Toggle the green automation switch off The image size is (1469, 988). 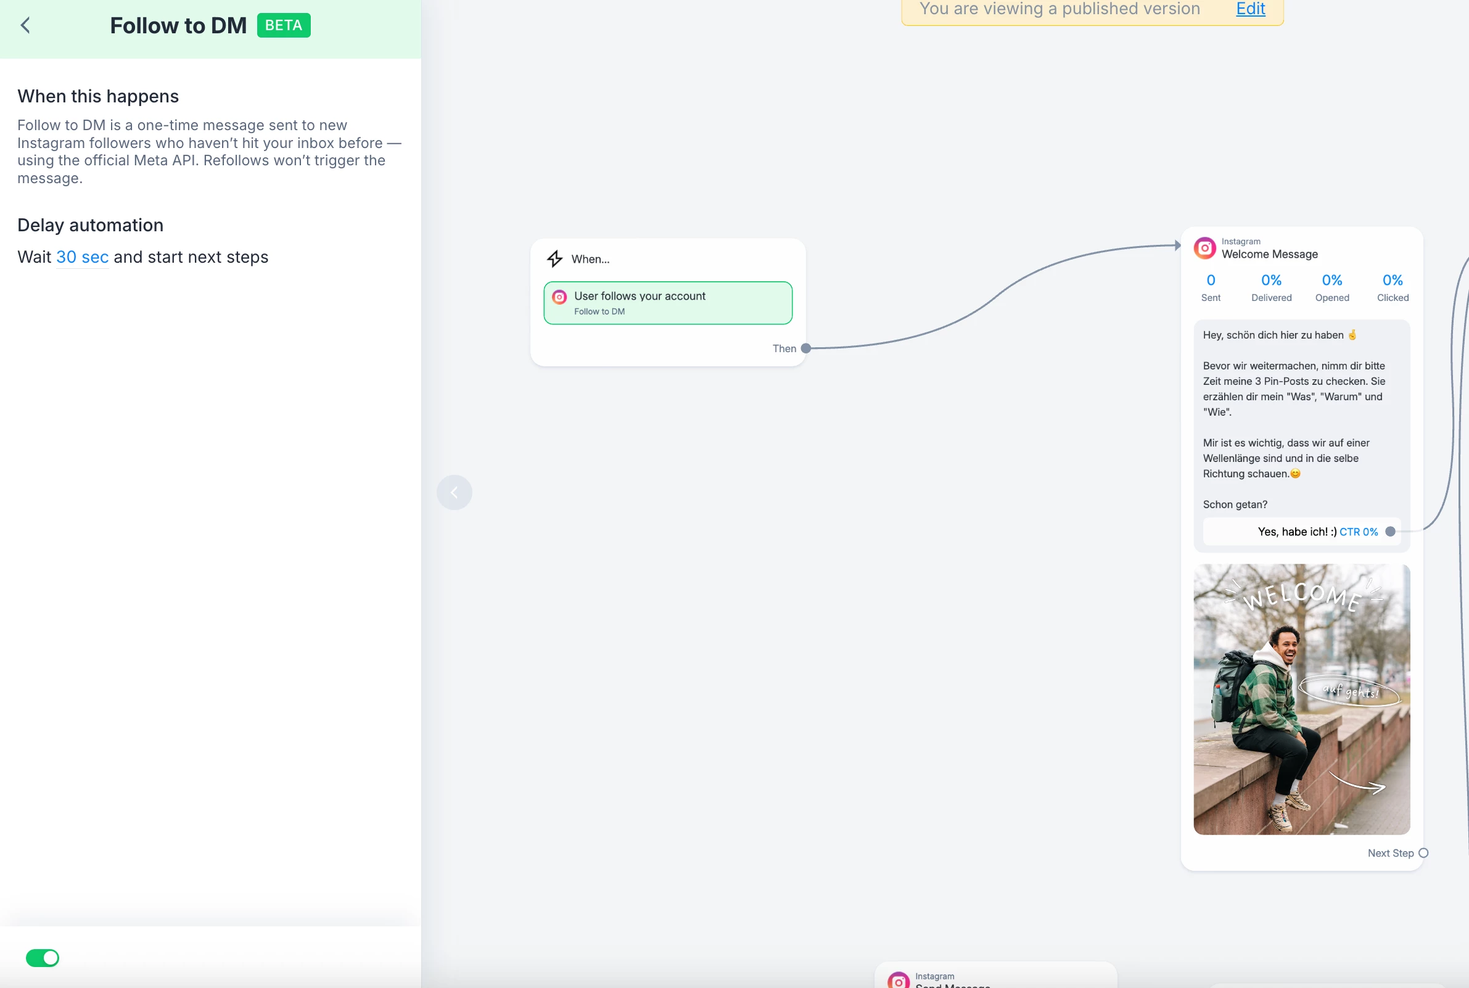pos(42,958)
